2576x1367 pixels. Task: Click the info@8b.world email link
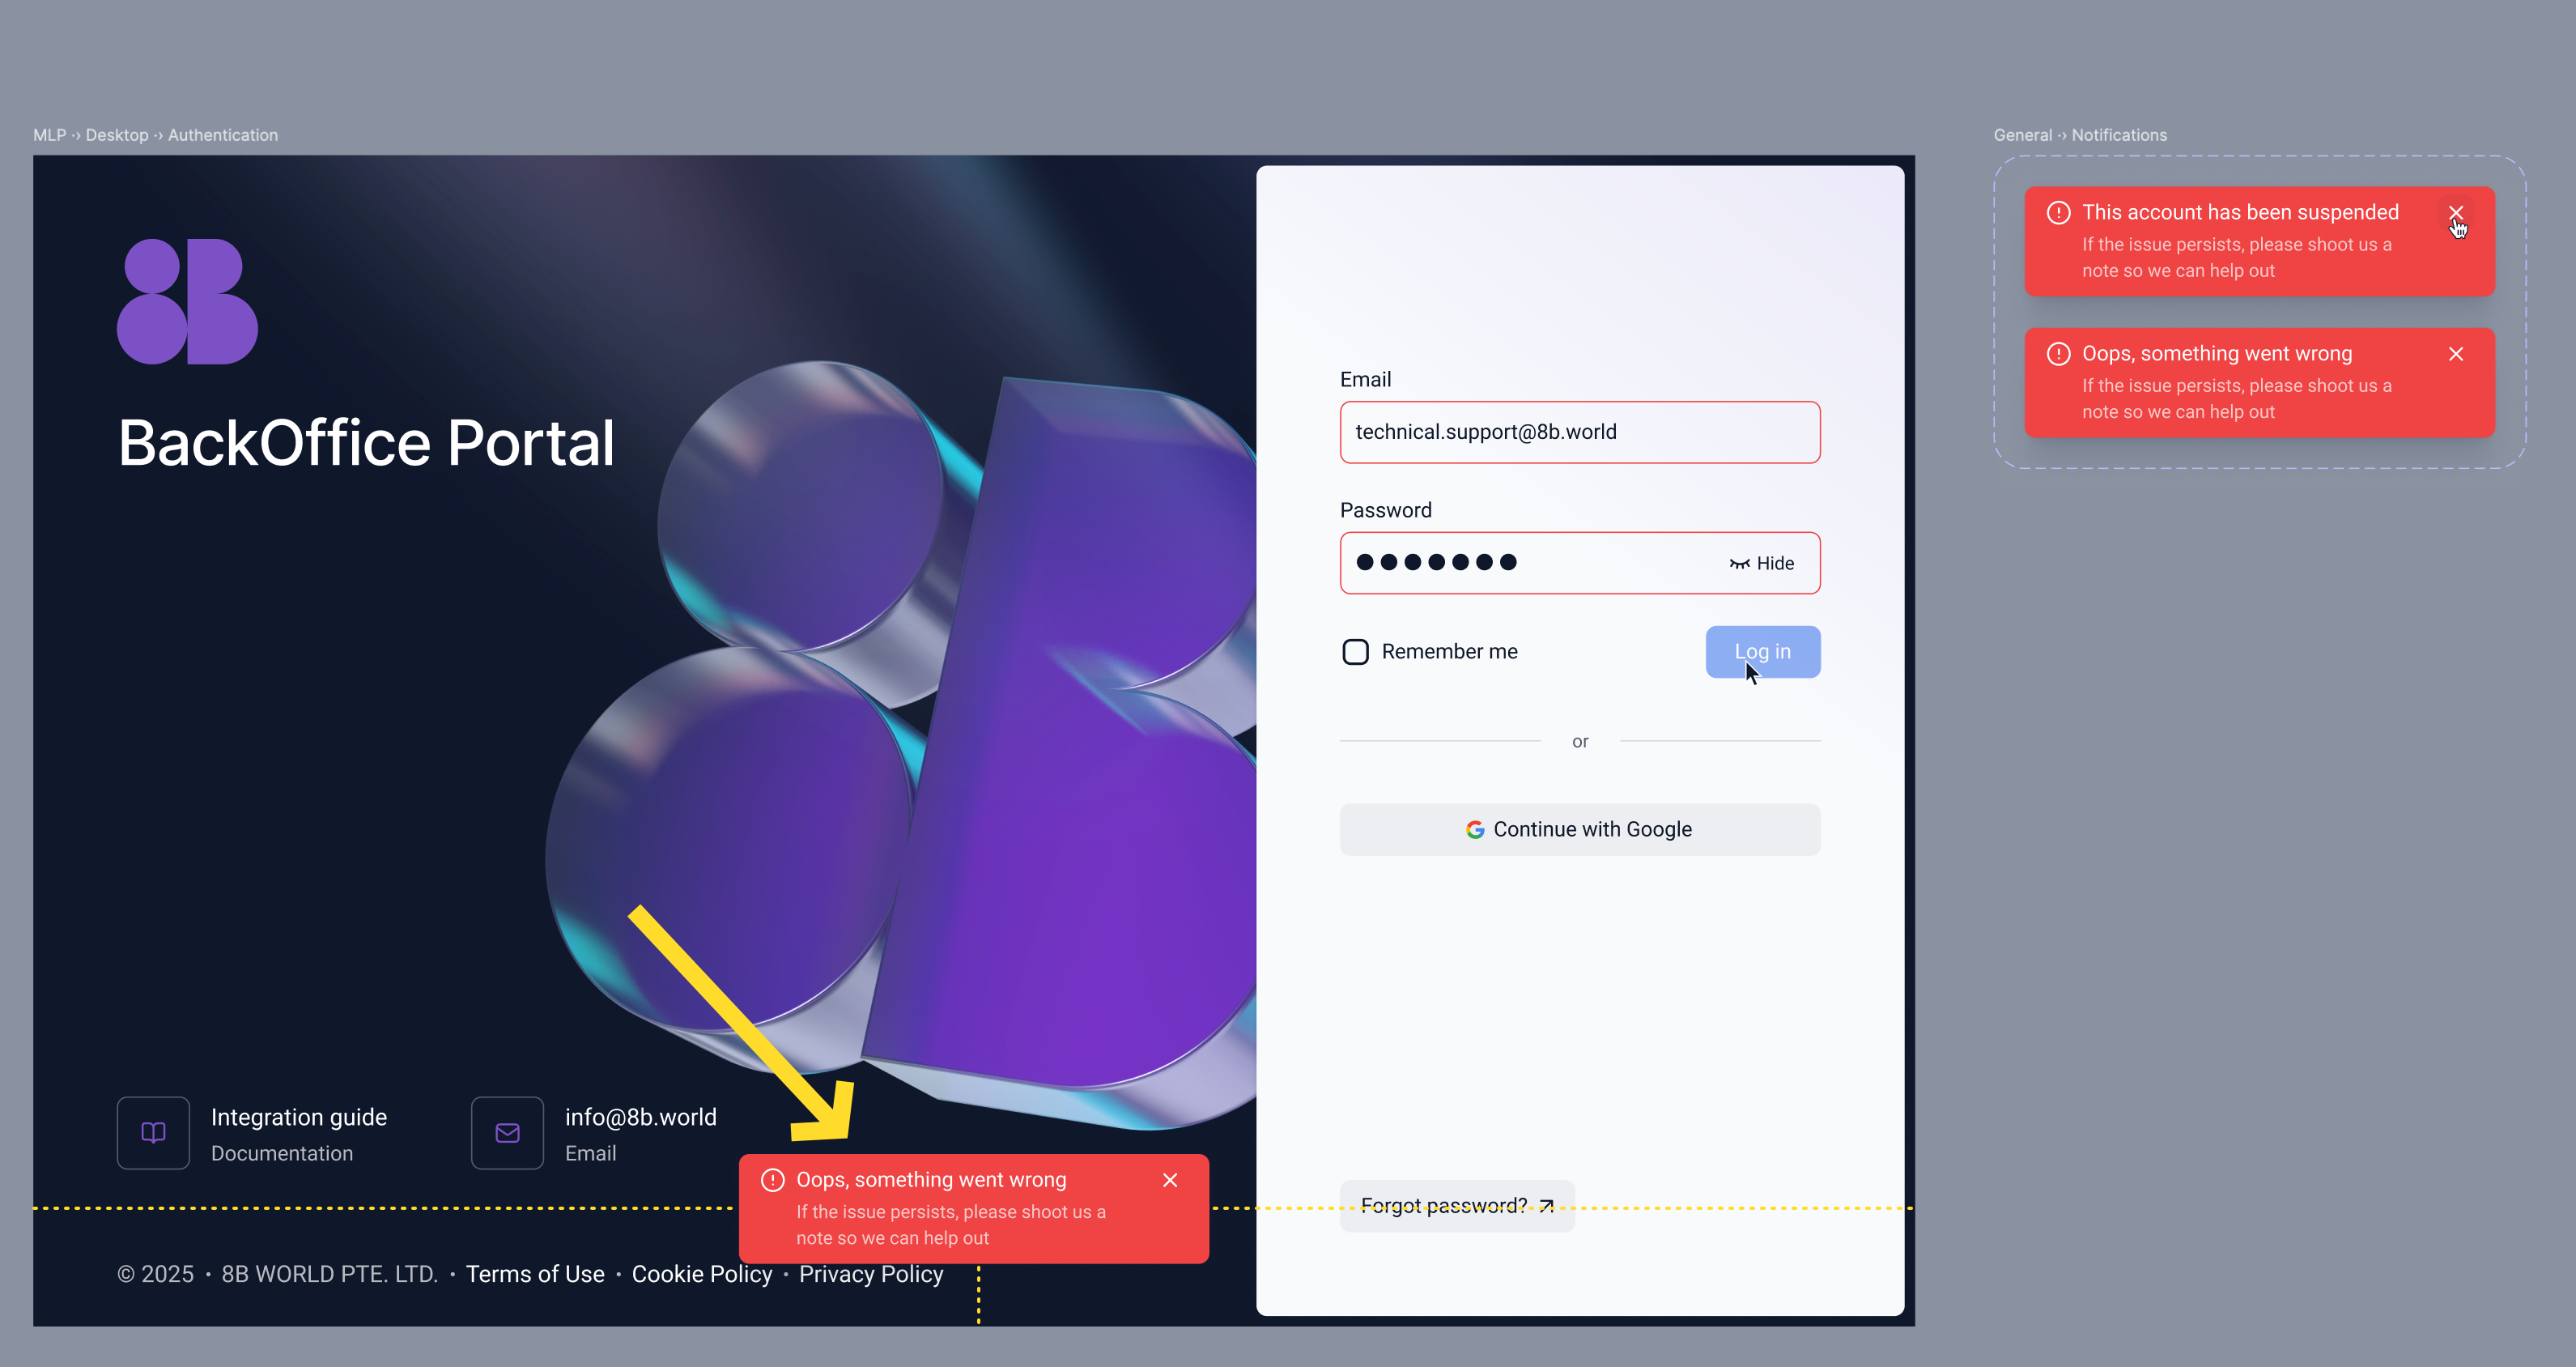click(x=640, y=1117)
